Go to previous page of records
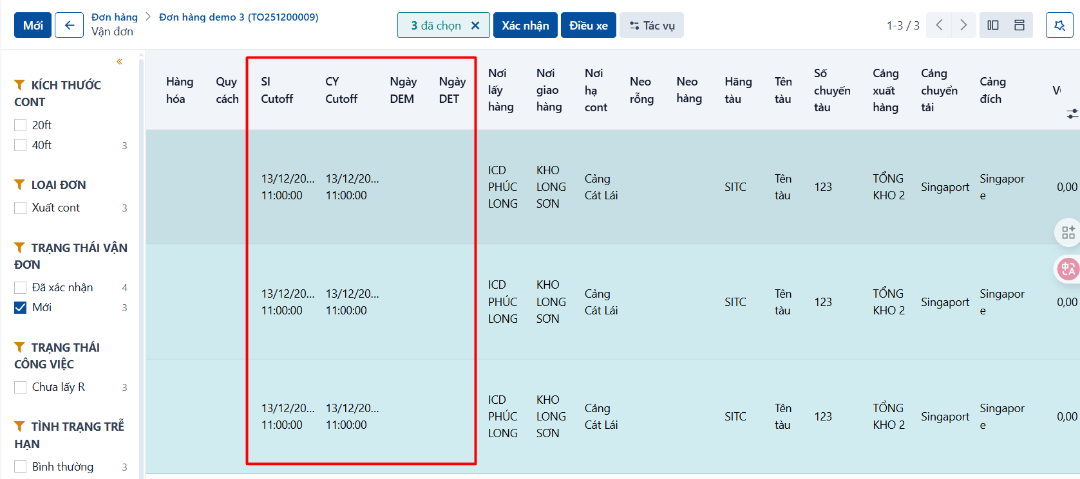The height and width of the screenshot is (479, 1080). click(939, 25)
